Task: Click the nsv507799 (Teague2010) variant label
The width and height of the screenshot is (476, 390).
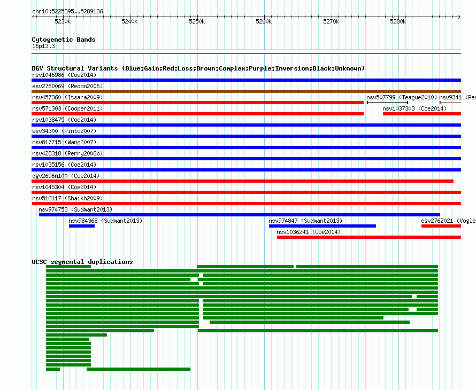Action: 402,97
